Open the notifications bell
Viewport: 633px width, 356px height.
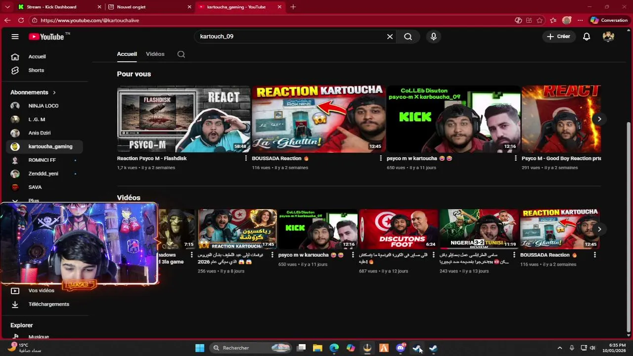coord(587,37)
